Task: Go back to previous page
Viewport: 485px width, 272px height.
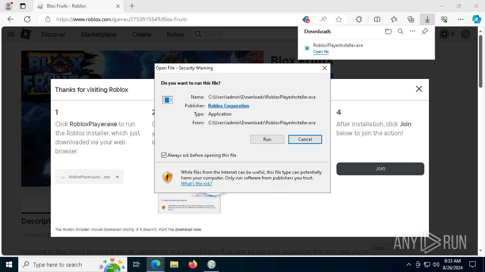Action: (11, 19)
